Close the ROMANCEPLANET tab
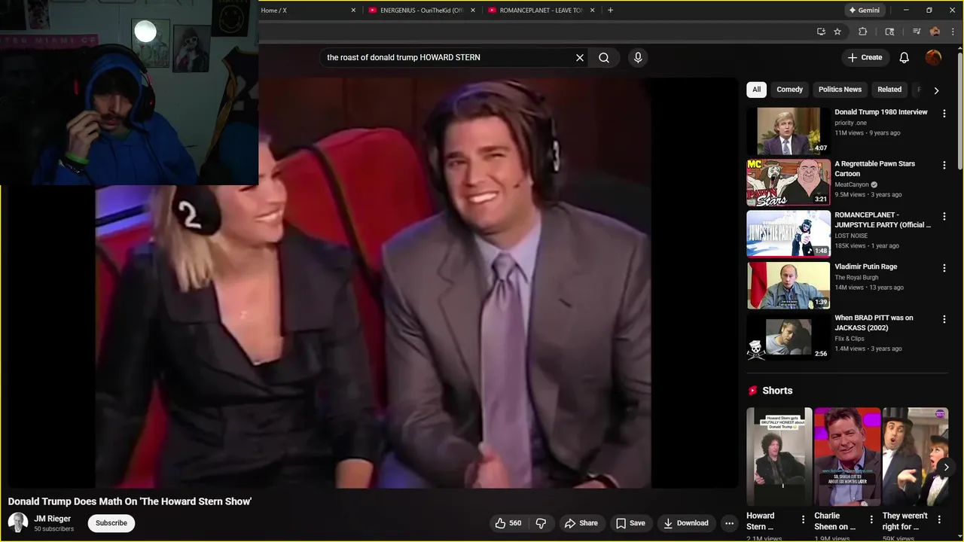Screen dimensions: 964x542 tap(592, 11)
